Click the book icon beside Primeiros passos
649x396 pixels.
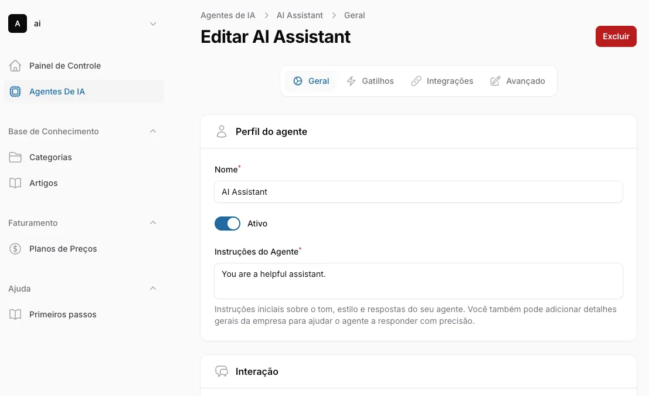tap(15, 314)
